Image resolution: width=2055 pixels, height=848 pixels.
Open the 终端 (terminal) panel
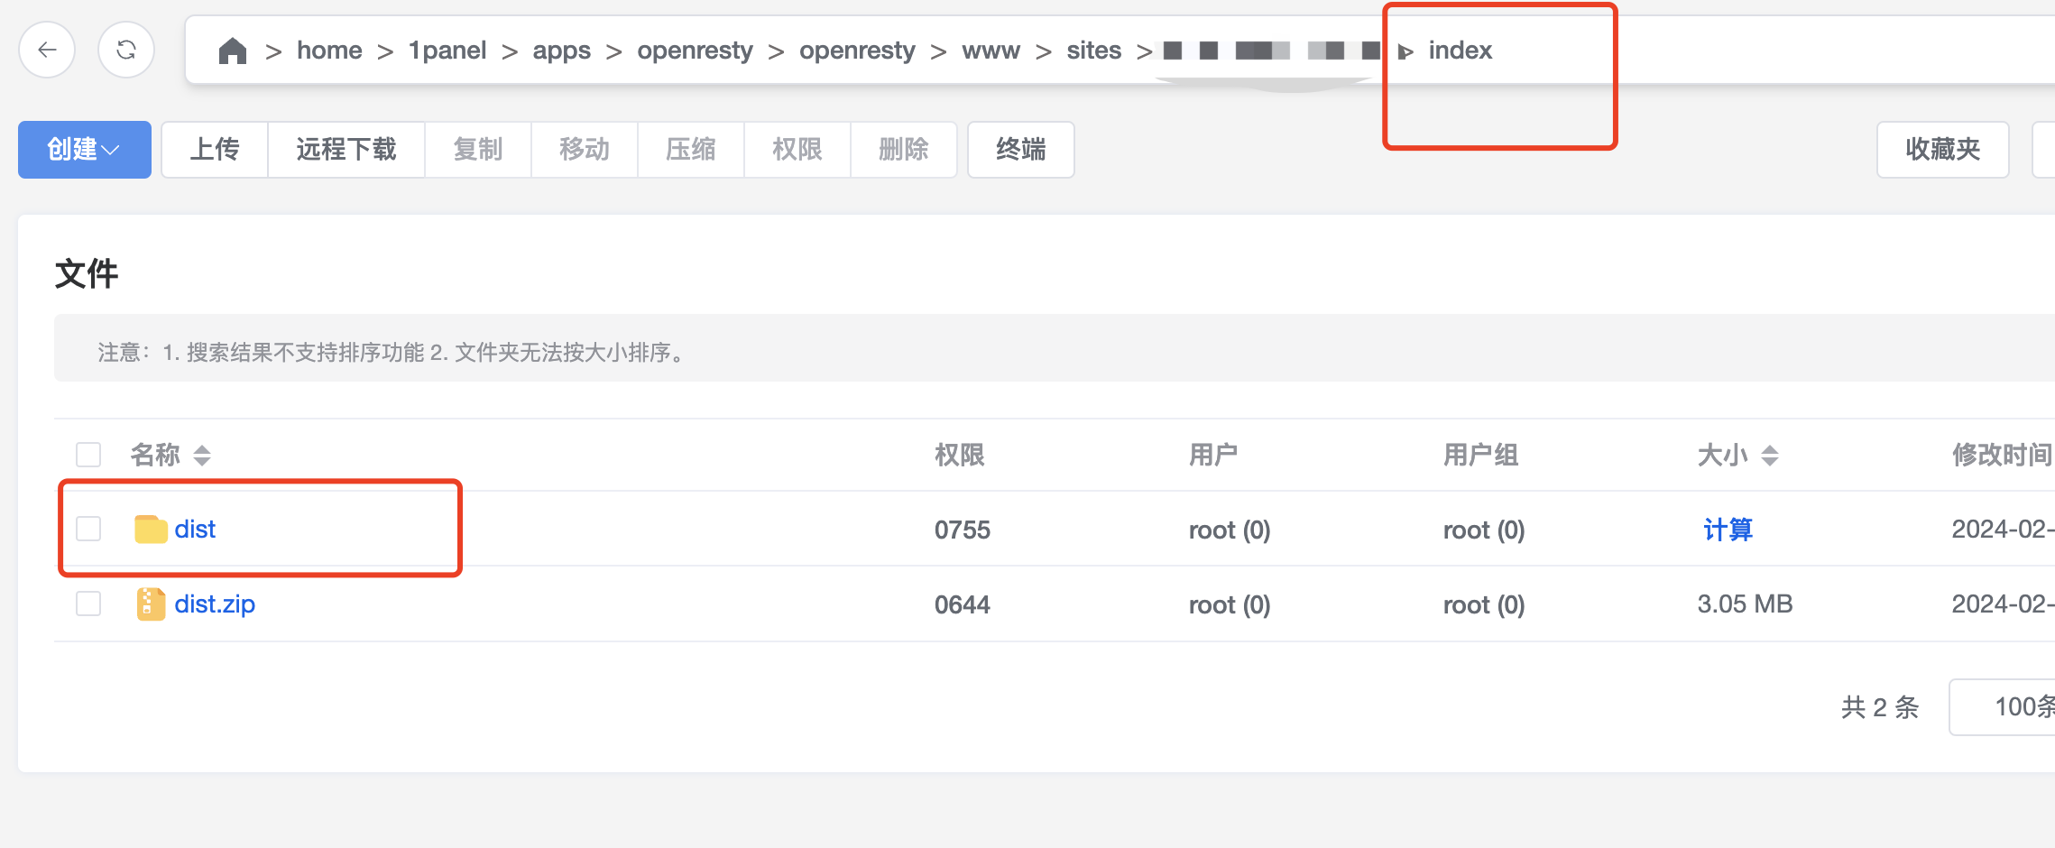[x=1020, y=150]
